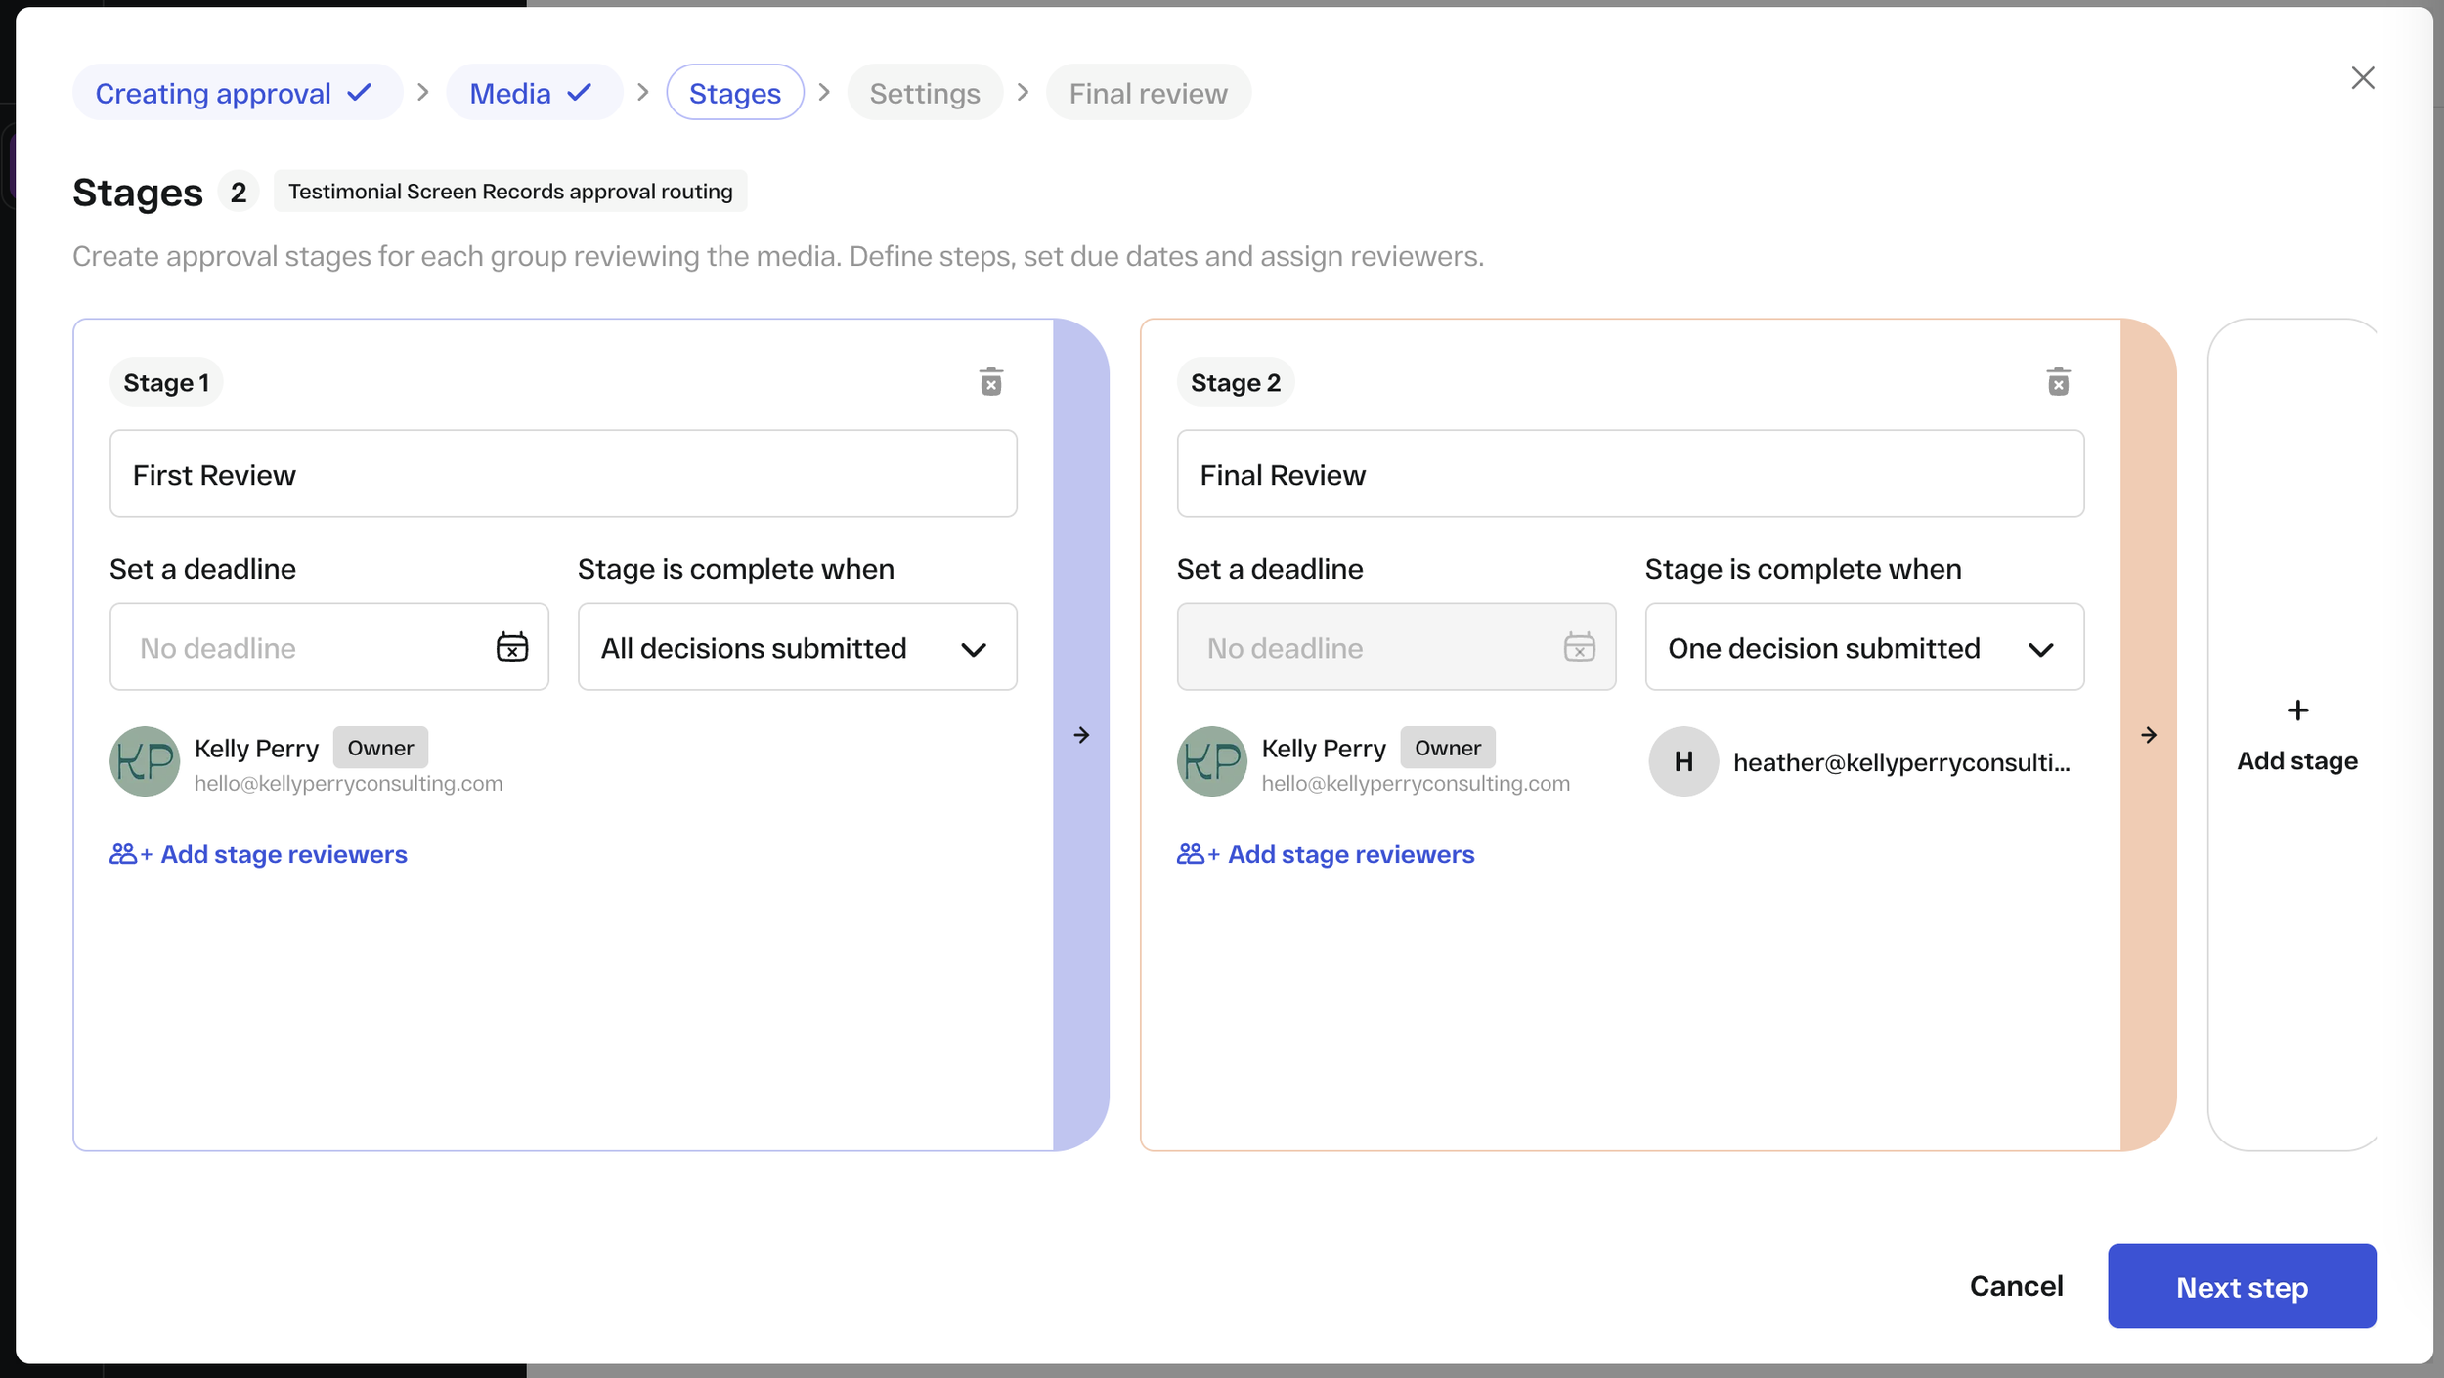Open the Final review step
Screen dimensions: 2444x1378
[1148, 92]
